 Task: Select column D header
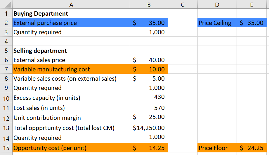217,4
